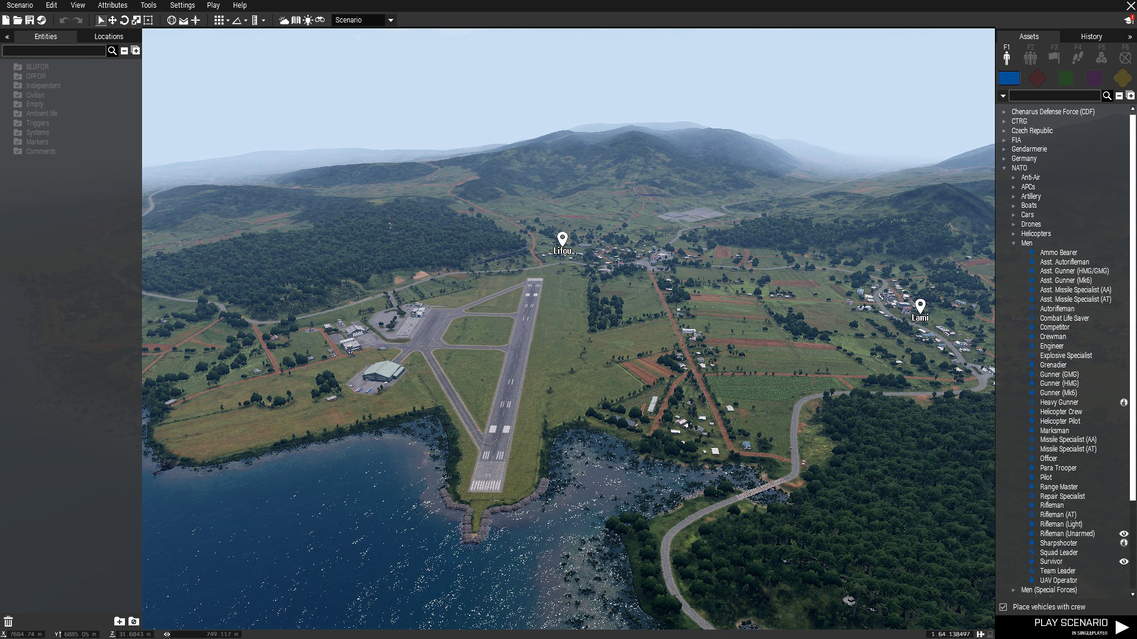Select the rotation widget tool
The width and height of the screenshot is (1137, 639).
tap(124, 20)
